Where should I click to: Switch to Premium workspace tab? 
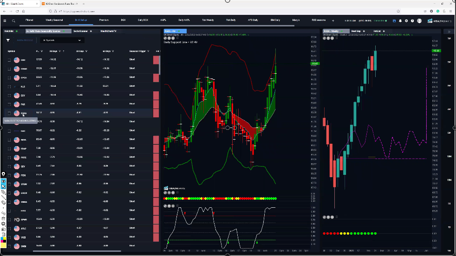(x=104, y=20)
